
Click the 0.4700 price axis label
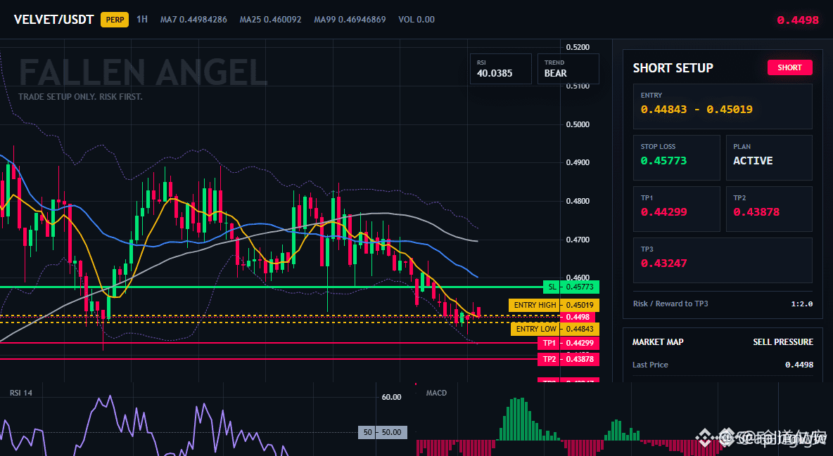[x=578, y=240]
